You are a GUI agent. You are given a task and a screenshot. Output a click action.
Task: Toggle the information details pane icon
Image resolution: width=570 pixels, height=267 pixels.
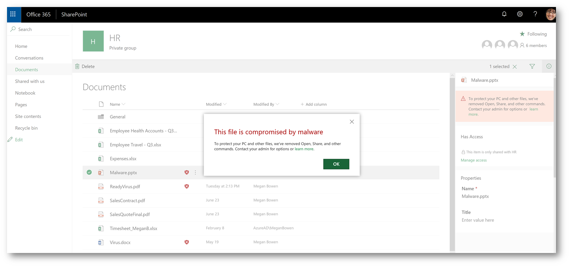coord(549,66)
